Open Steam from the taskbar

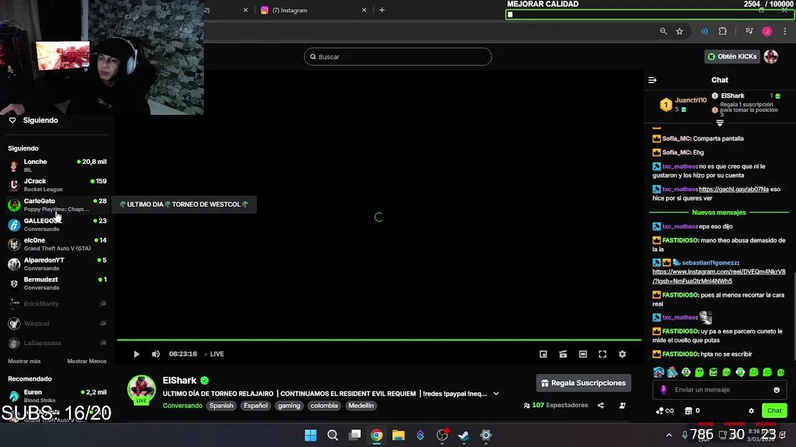(464, 435)
